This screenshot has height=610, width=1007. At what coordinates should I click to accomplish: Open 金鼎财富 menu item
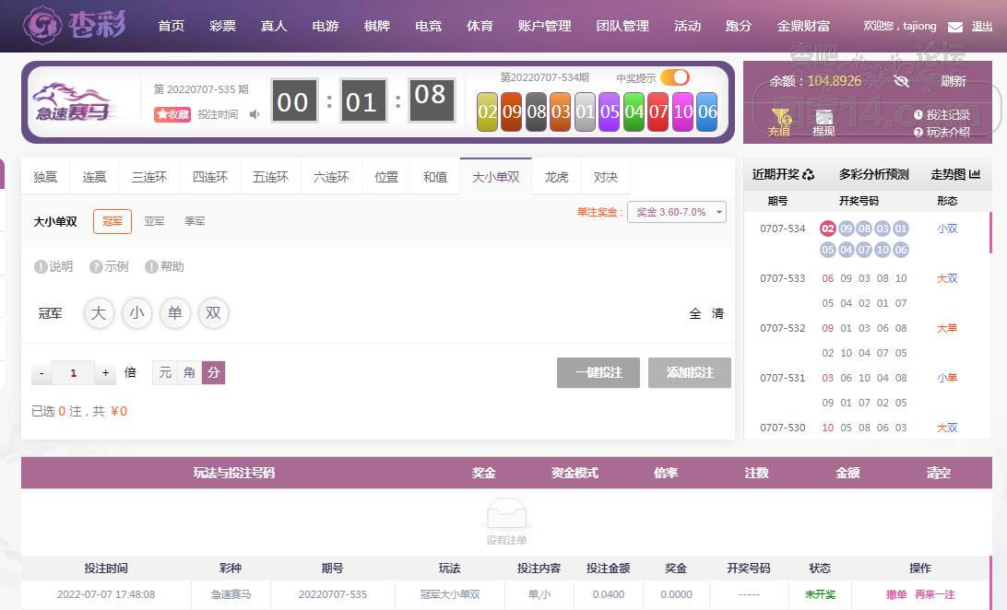pyautogui.click(x=803, y=26)
